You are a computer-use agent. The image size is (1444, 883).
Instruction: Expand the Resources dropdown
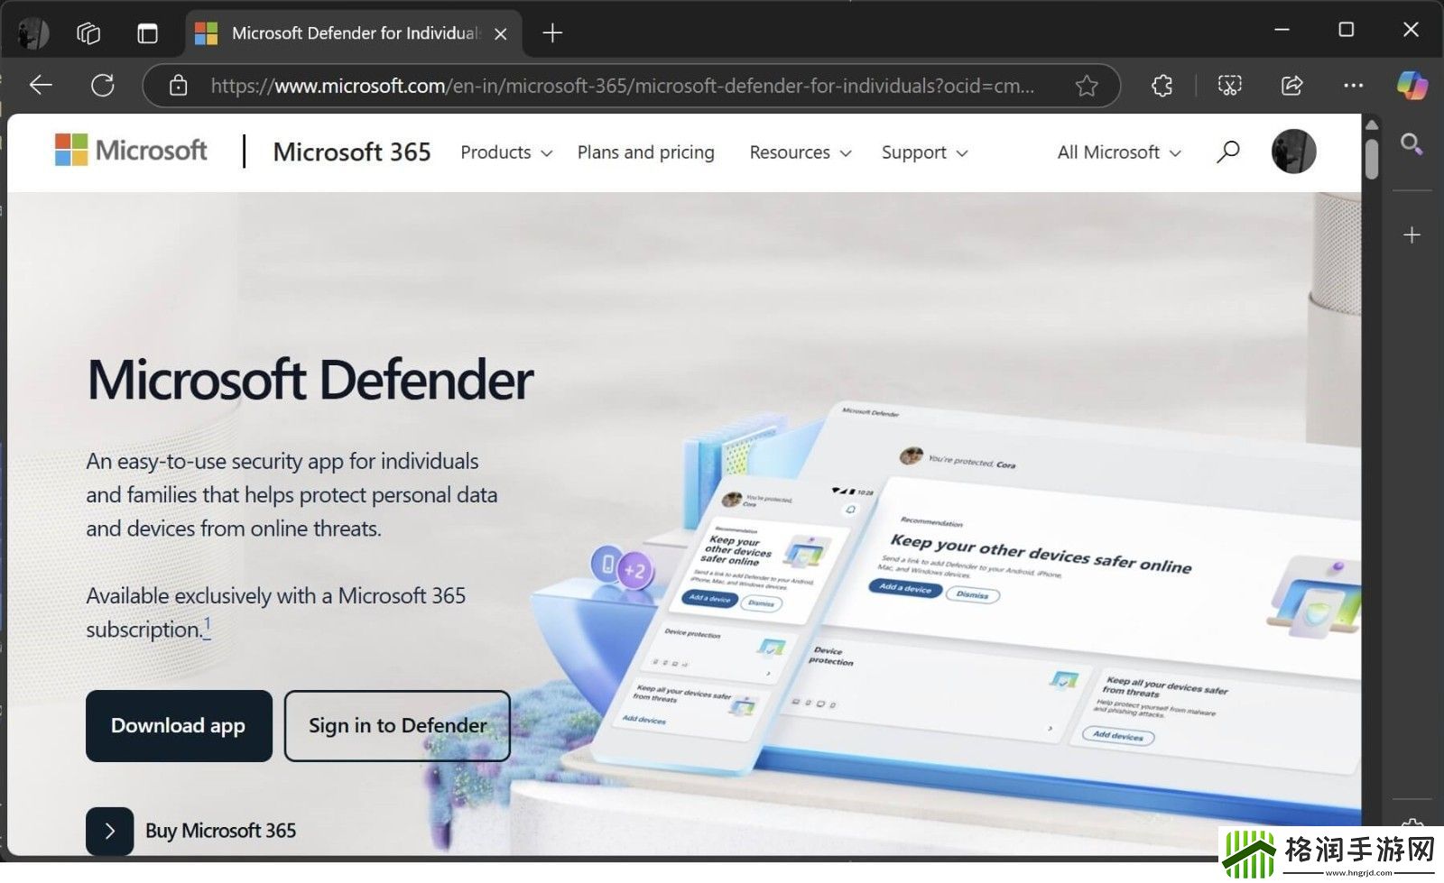point(800,152)
